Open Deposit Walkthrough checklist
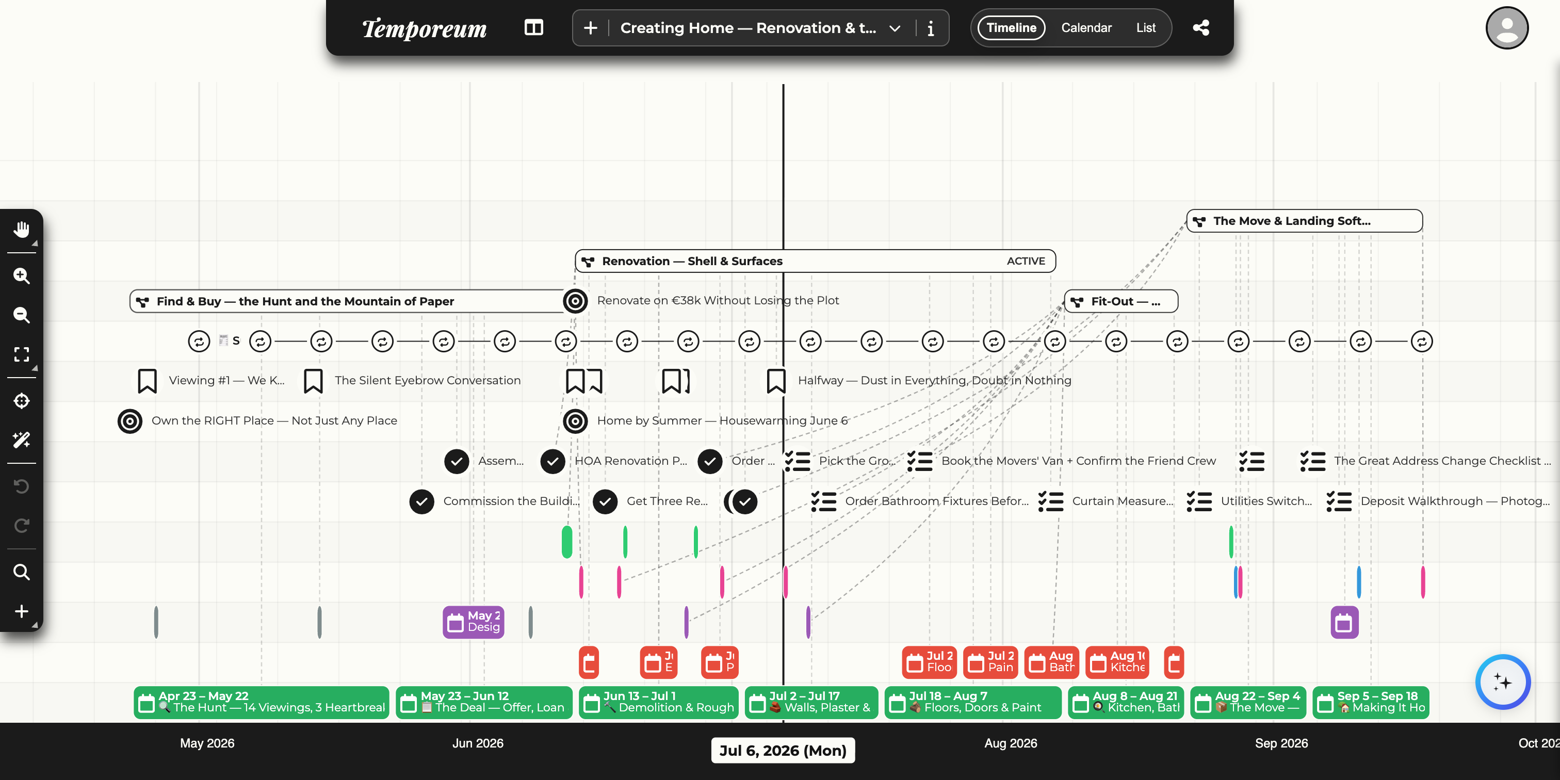1560x780 pixels. point(1339,501)
